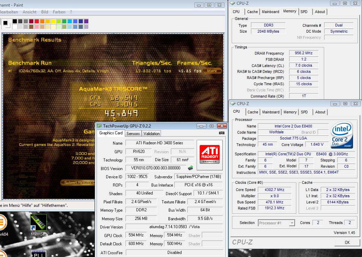
Task: Click the Processor CPU-Z window's title icon
Action: 233,103
